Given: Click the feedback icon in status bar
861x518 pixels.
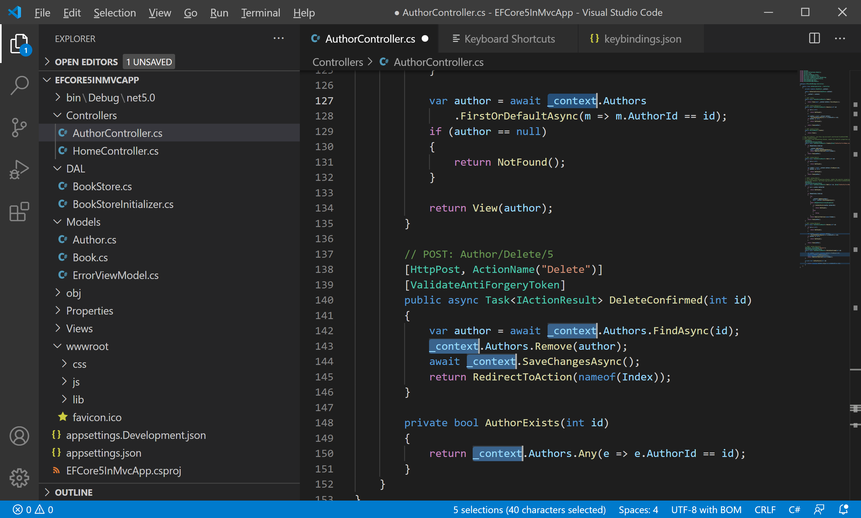Looking at the screenshot, I should tap(819, 510).
